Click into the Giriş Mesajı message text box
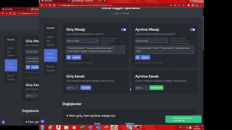This screenshot has width=232, height=130. (95, 50)
